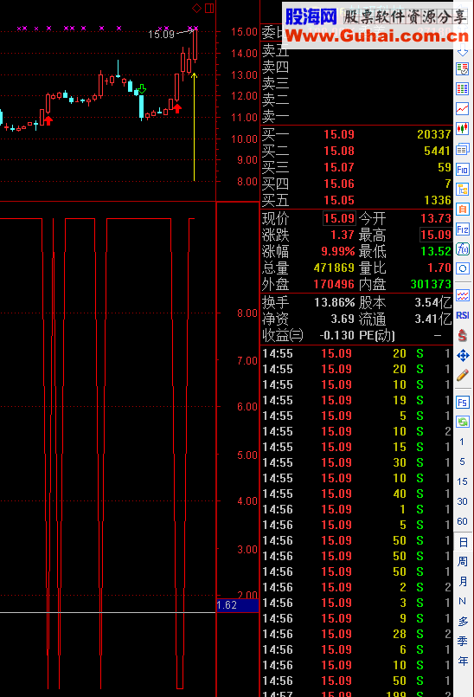Select the 月 monthly period button
The width and height of the screenshot is (474, 697).
click(x=463, y=582)
